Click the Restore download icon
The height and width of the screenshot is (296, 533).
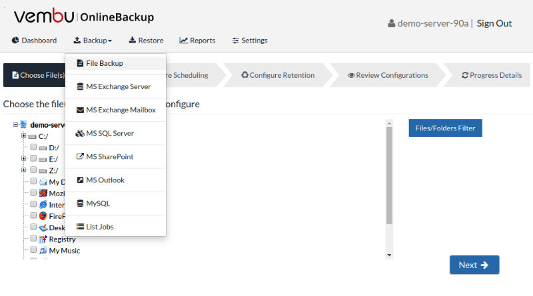point(132,41)
